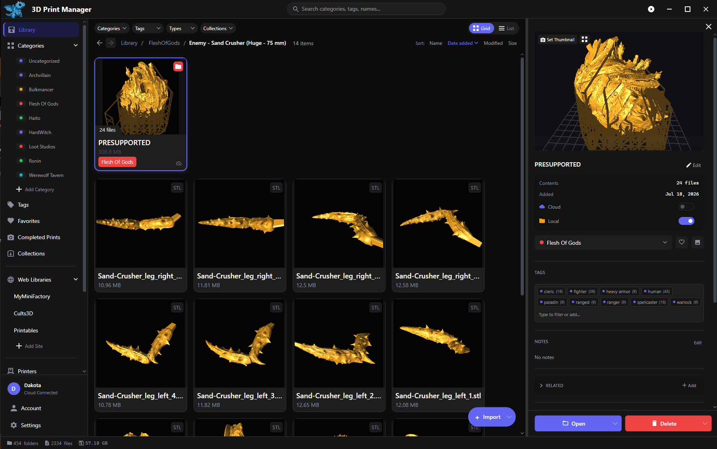The height and width of the screenshot is (449, 717).
Task: Open Completed Prints in the sidebar
Action: click(39, 237)
